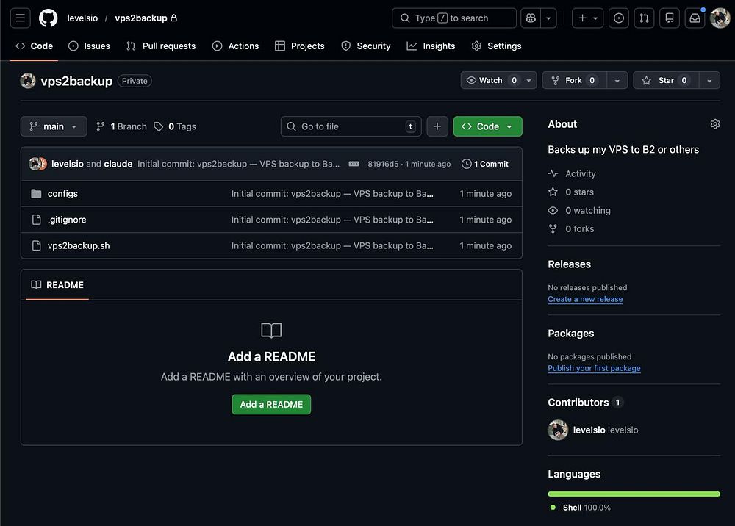Open the issues icon in header
This screenshot has height=526, width=735.
pyautogui.click(x=619, y=18)
